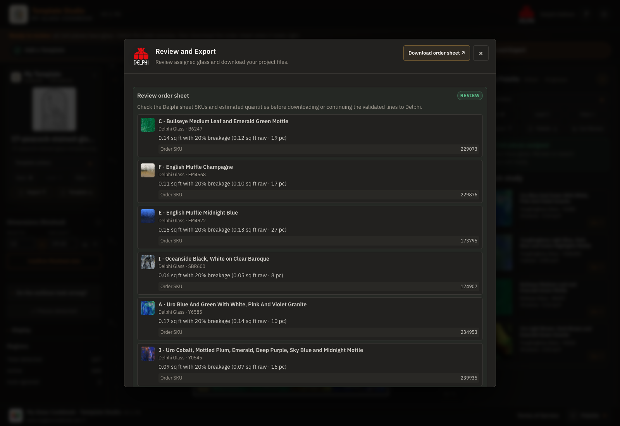Open the Uro Cobalt, Mottled Plum glass swatch
Image resolution: width=620 pixels, height=426 pixels.
(x=148, y=354)
